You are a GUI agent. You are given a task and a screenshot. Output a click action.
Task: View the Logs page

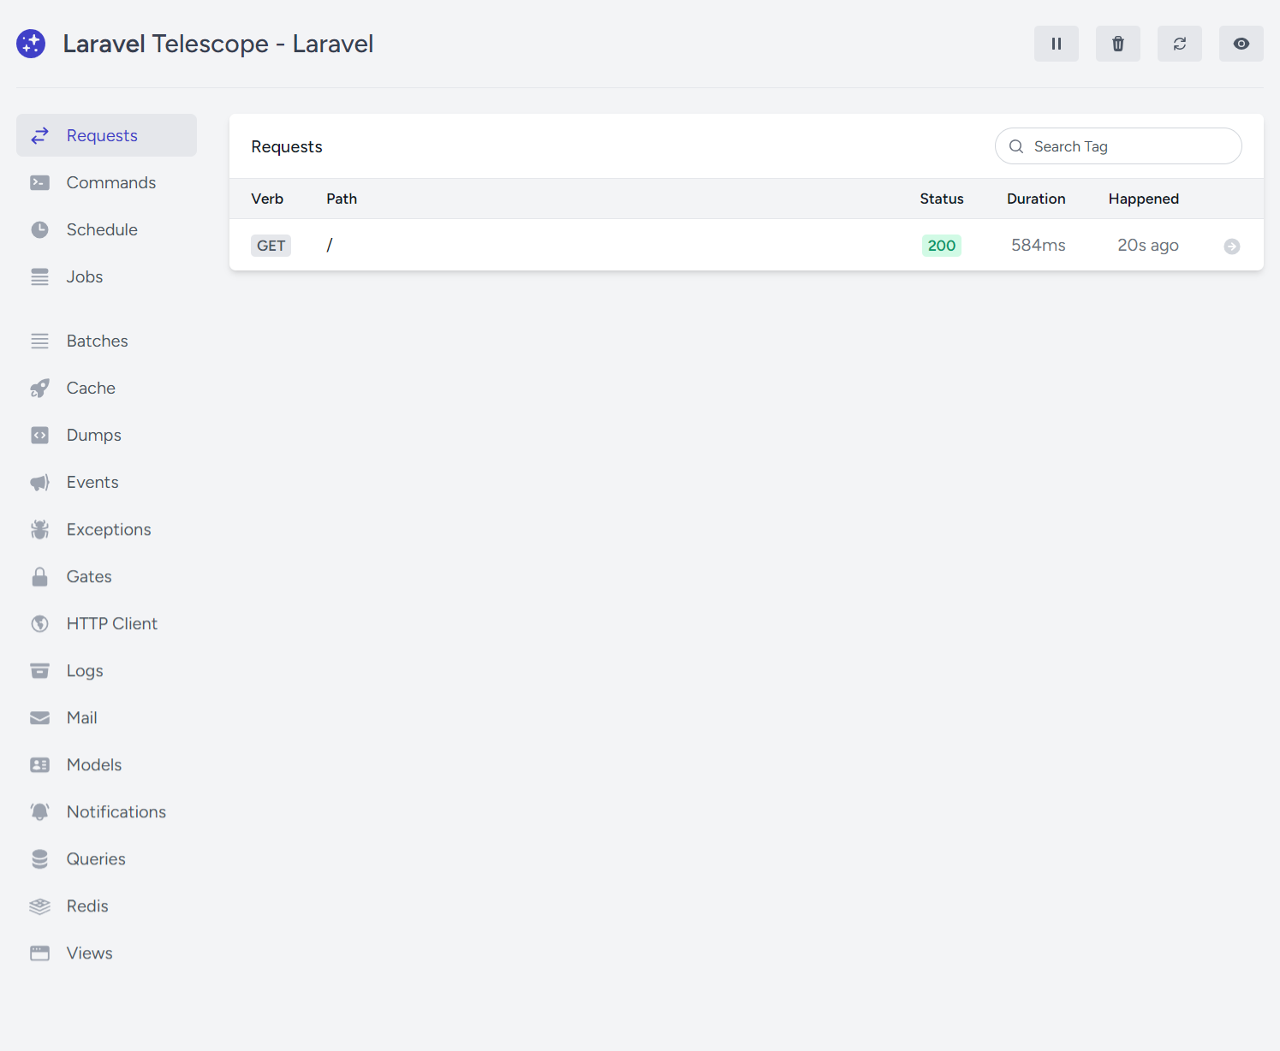click(x=85, y=670)
